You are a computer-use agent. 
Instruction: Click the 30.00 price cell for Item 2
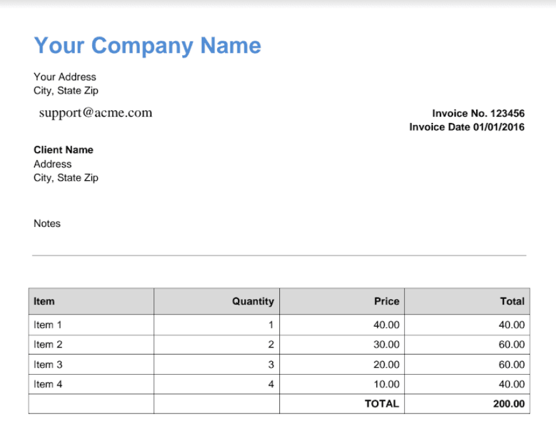pos(387,344)
